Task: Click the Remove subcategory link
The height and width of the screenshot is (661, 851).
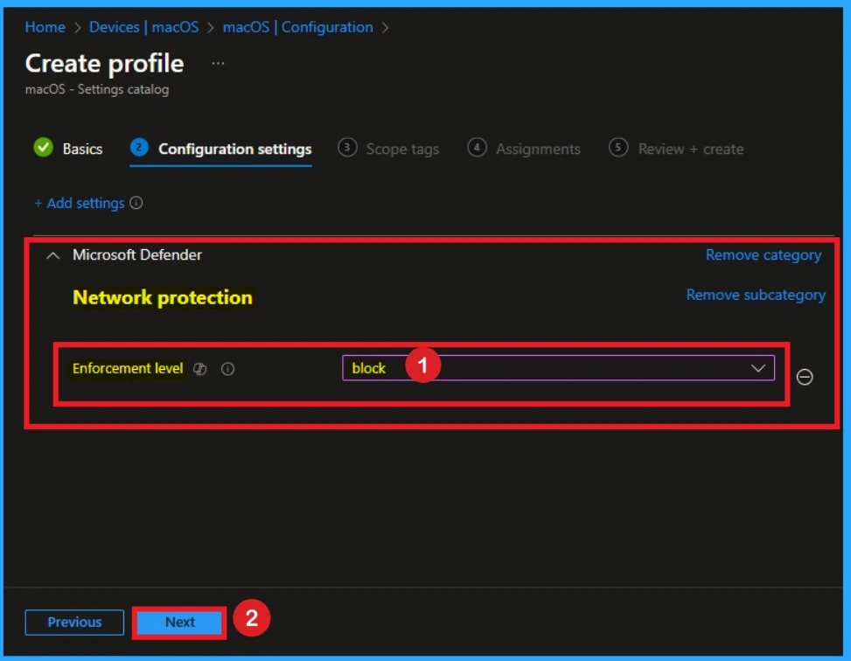Action: [x=756, y=295]
